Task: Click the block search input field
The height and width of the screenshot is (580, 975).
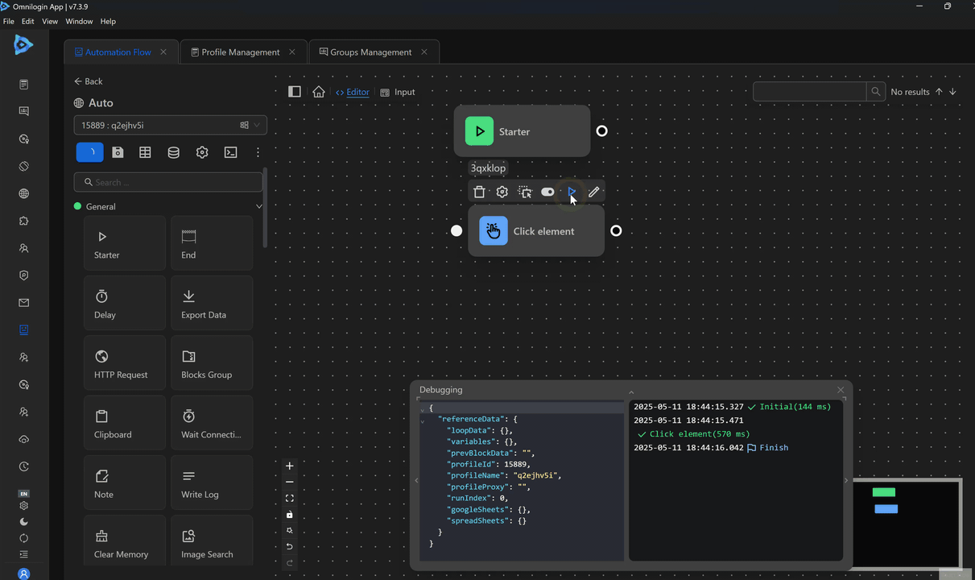Action: [x=169, y=182]
